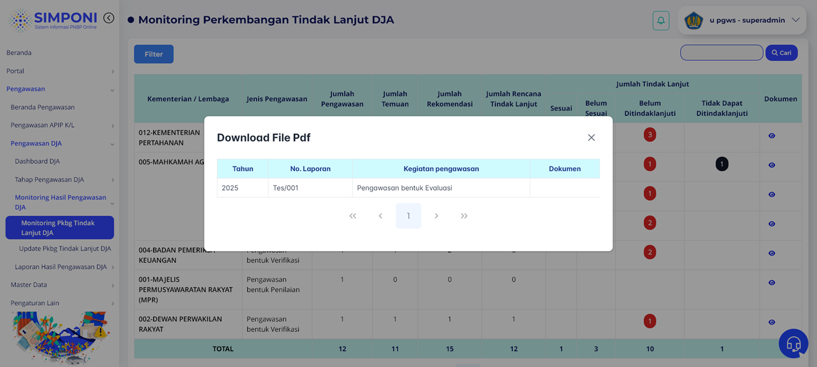Click red badge 3 for Kementerian Pertahanan
The image size is (817, 367).
point(650,135)
